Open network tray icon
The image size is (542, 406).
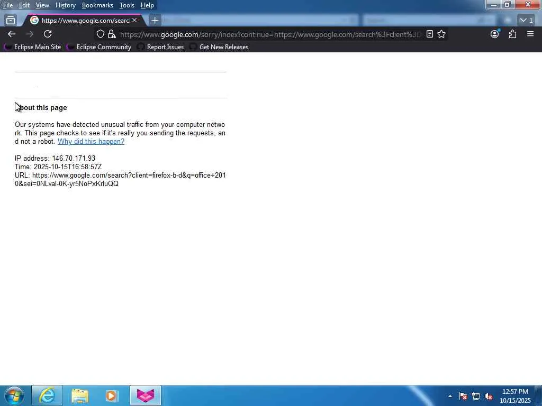tap(476, 396)
